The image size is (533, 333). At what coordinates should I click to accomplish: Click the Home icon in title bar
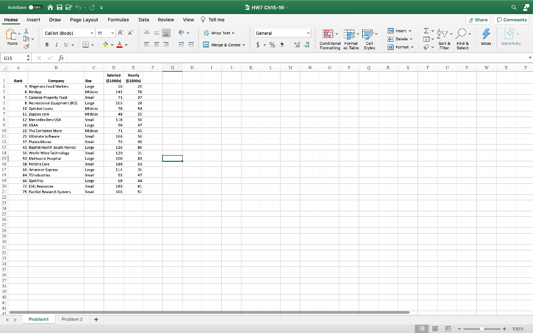[x=50, y=7]
